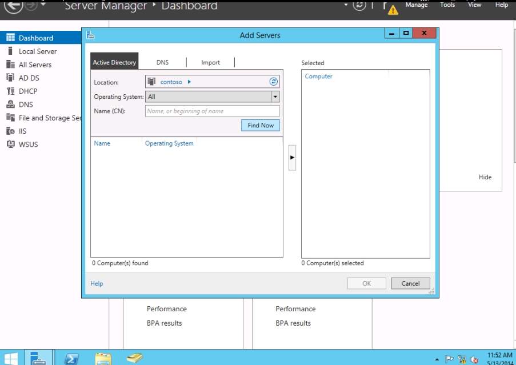Minimize the Add Servers window

[391, 33]
